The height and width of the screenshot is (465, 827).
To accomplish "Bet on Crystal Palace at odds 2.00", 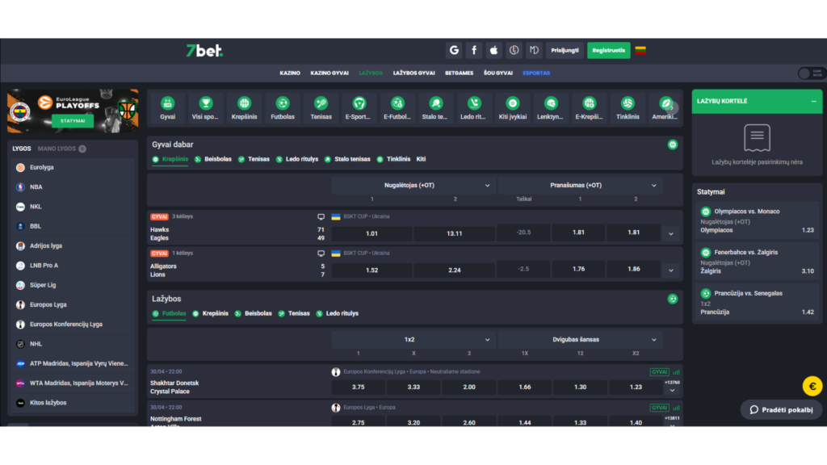I will click(x=469, y=387).
